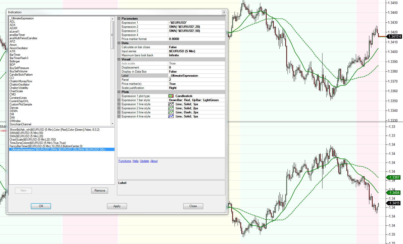Expand Expression 2 line style
Image resolution: width=403 pixels, height=244 pixels.
(119, 108)
